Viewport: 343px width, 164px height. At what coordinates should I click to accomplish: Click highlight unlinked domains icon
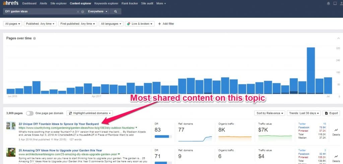click(70, 113)
